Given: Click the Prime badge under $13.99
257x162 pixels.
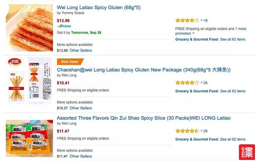Looking at the screenshot, I should 64,26.
